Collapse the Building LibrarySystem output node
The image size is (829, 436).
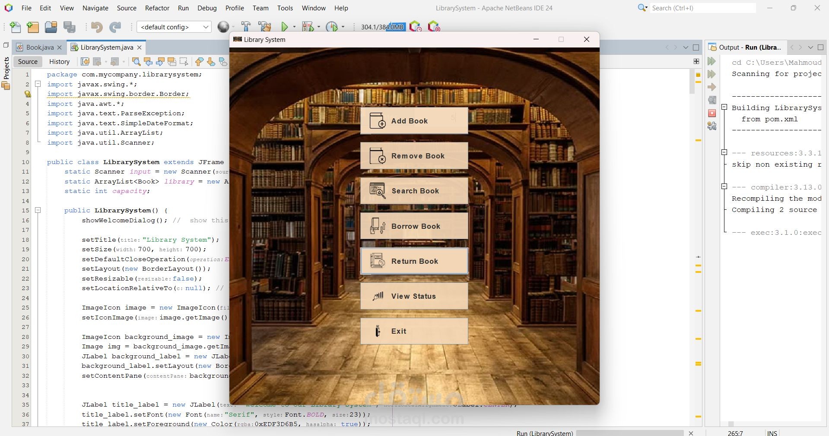click(x=724, y=107)
